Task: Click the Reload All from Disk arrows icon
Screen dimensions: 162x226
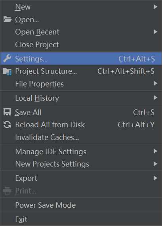Action: (7, 124)
